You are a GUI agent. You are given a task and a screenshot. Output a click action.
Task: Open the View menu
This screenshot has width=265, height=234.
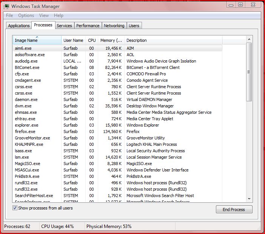[44, 15]
